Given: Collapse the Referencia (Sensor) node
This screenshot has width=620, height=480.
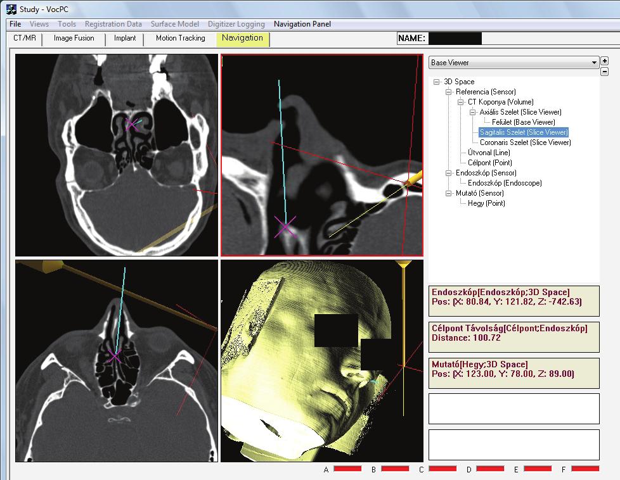Looking at the screenshot, I should (x=448, y=92).
